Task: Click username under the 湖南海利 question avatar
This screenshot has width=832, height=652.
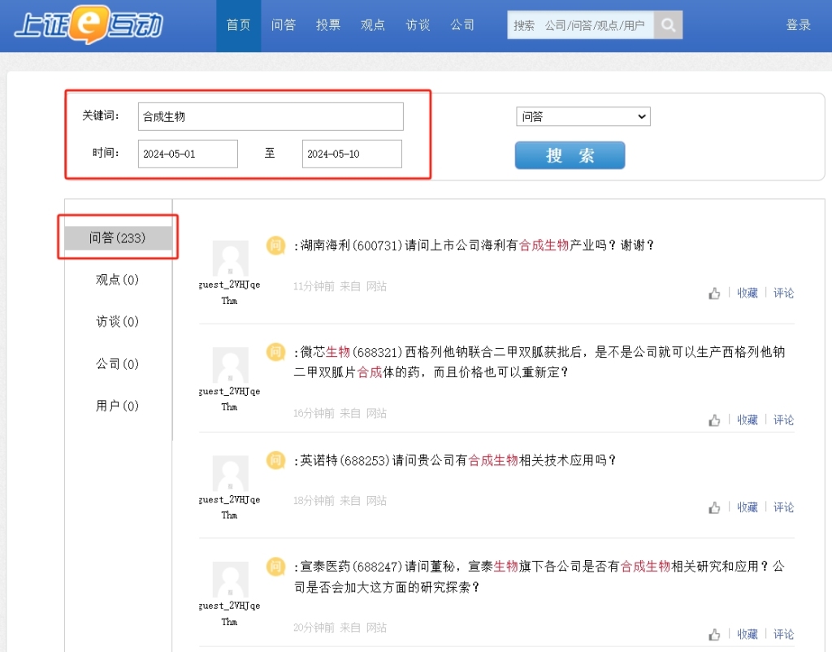Action: 229,293
